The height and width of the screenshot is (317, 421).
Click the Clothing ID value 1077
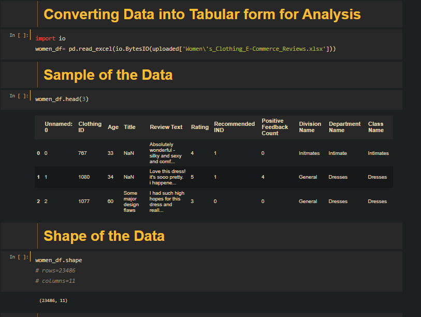tap(84, 201)
